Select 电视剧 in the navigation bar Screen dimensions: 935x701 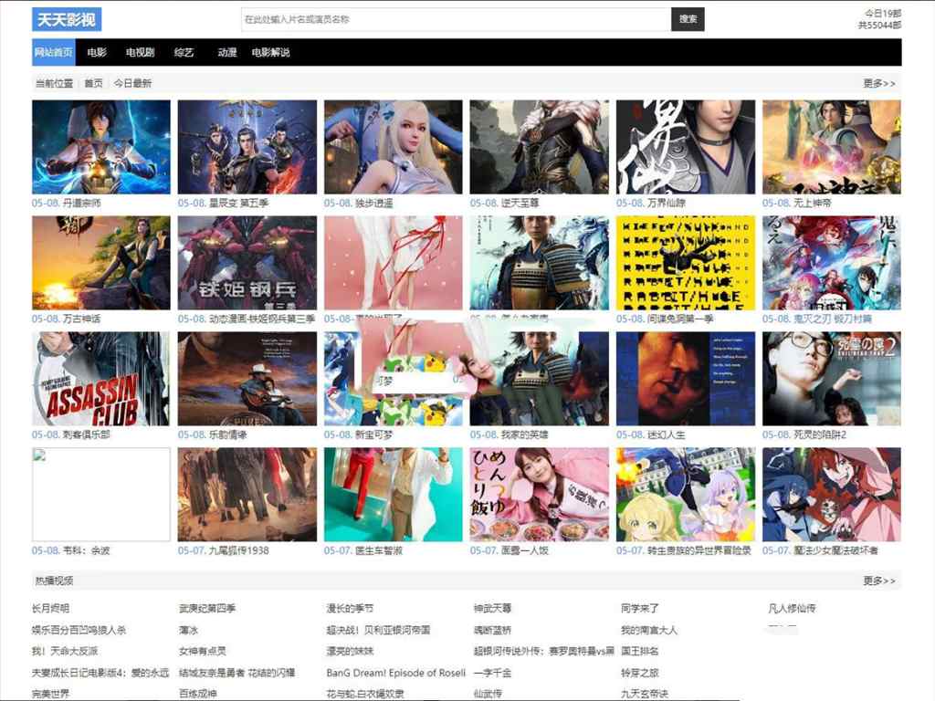coord(140,52)
